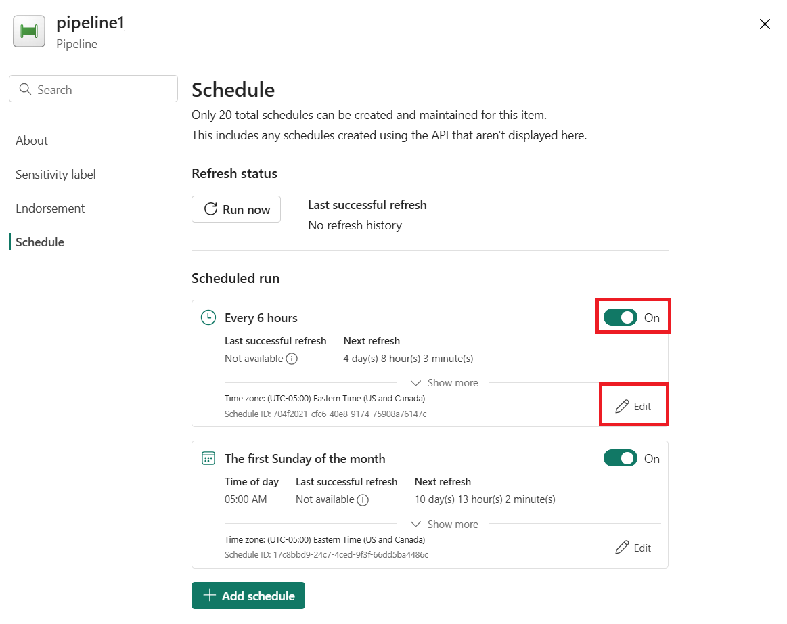Click the calendar icon for first Sunday schedule
787x624 pixels.
click(208, 458)
